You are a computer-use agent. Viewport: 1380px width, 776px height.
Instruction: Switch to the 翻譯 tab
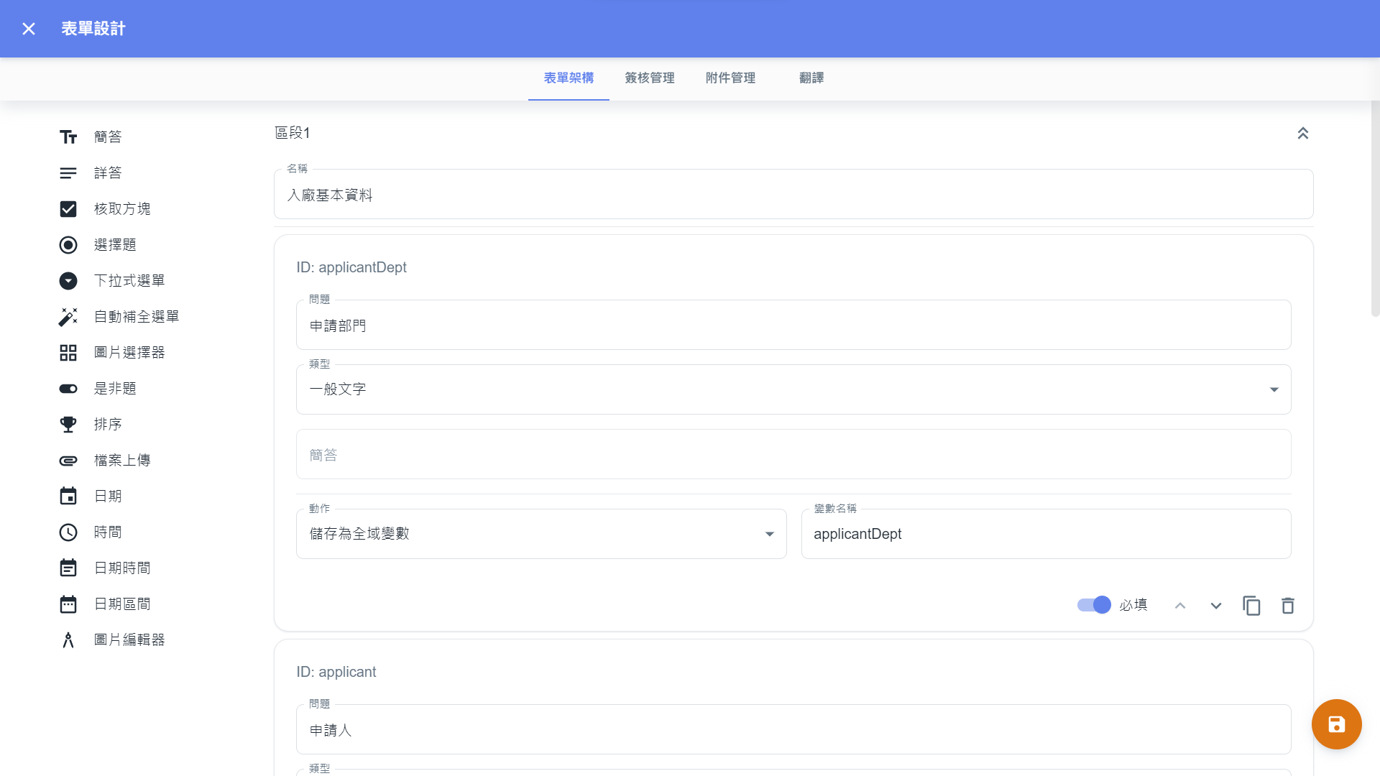(x=811, y=78)
